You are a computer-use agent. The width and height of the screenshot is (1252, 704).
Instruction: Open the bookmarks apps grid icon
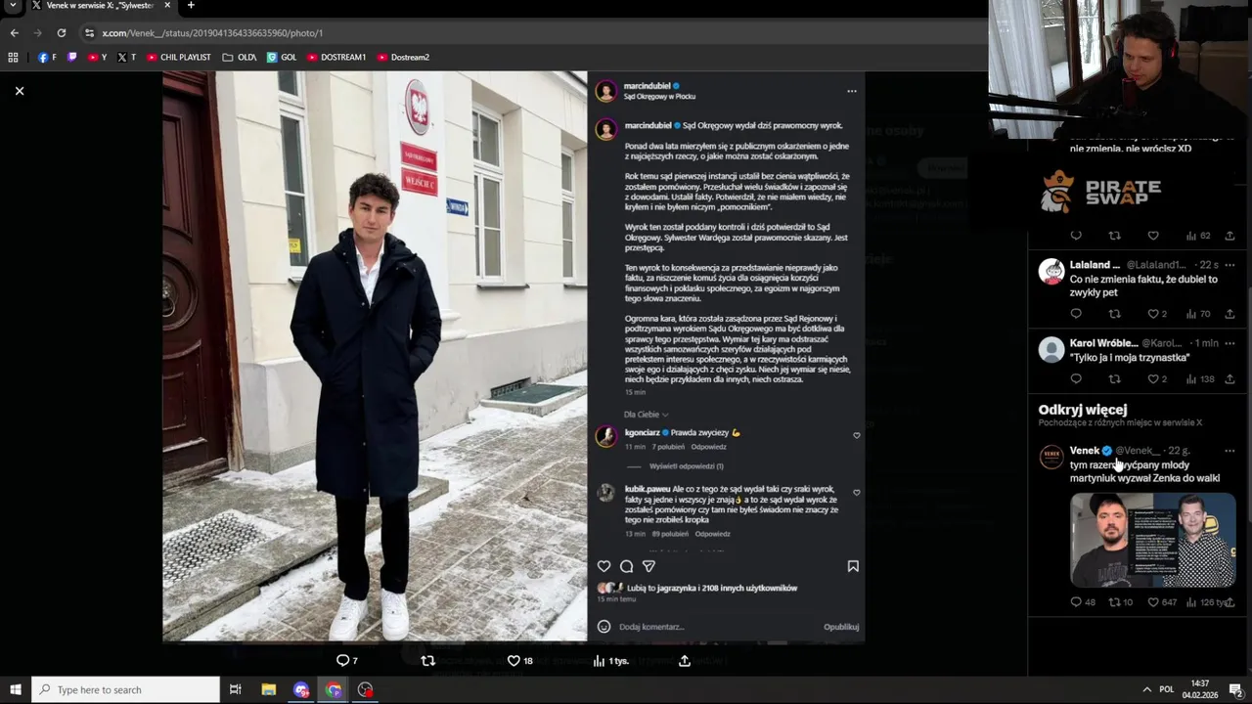13,58
